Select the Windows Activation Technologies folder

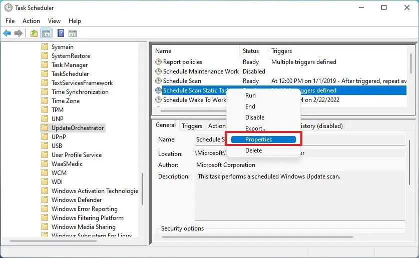click(95, 191)
